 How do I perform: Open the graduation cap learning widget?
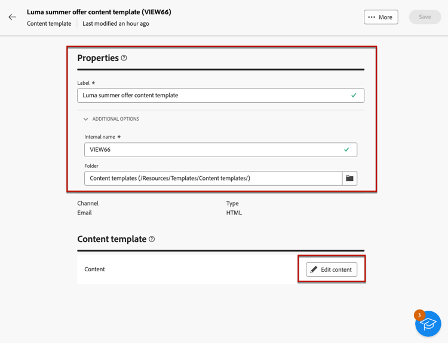pyautogui.click(x=428, y=324)
